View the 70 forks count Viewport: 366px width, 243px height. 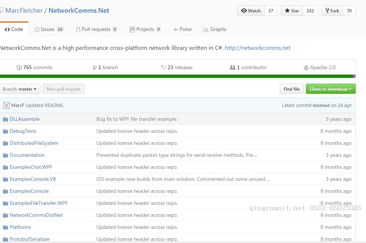[x=349, y=11]
